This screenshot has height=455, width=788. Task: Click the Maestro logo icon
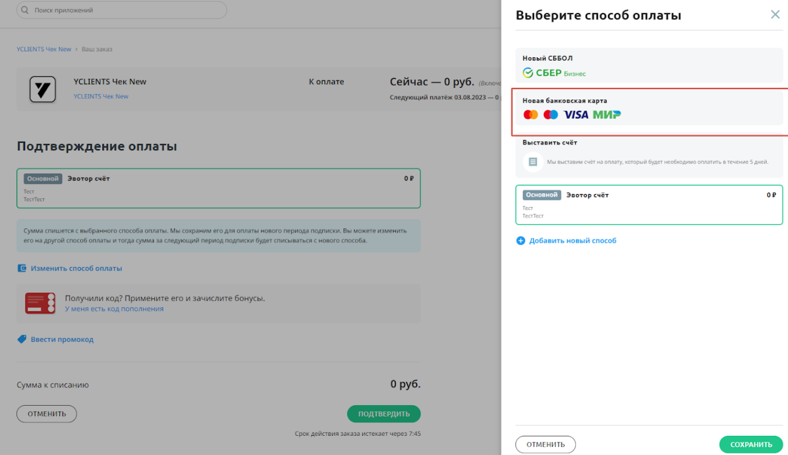[550, 115]
